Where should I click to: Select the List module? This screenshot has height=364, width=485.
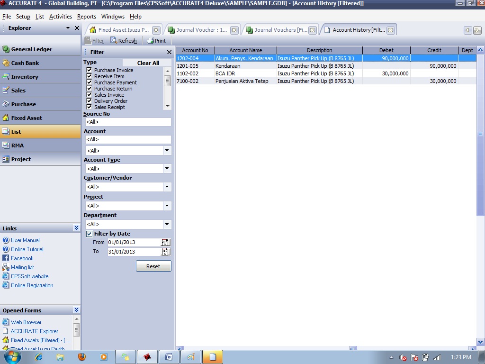tap(40, 132)
